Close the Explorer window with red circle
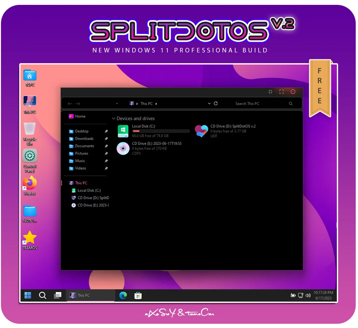358x328 pixels. 293,92
